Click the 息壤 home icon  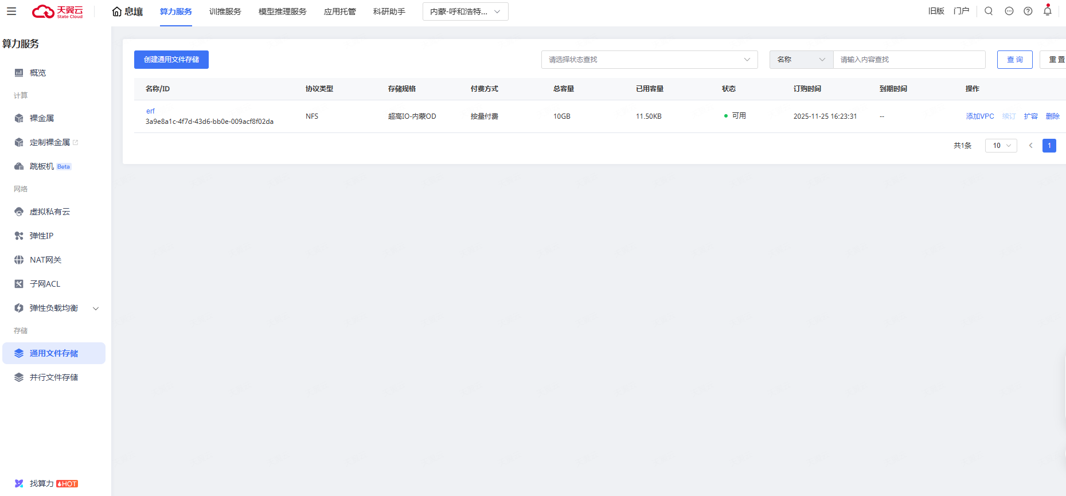click(x=127, y=11)
